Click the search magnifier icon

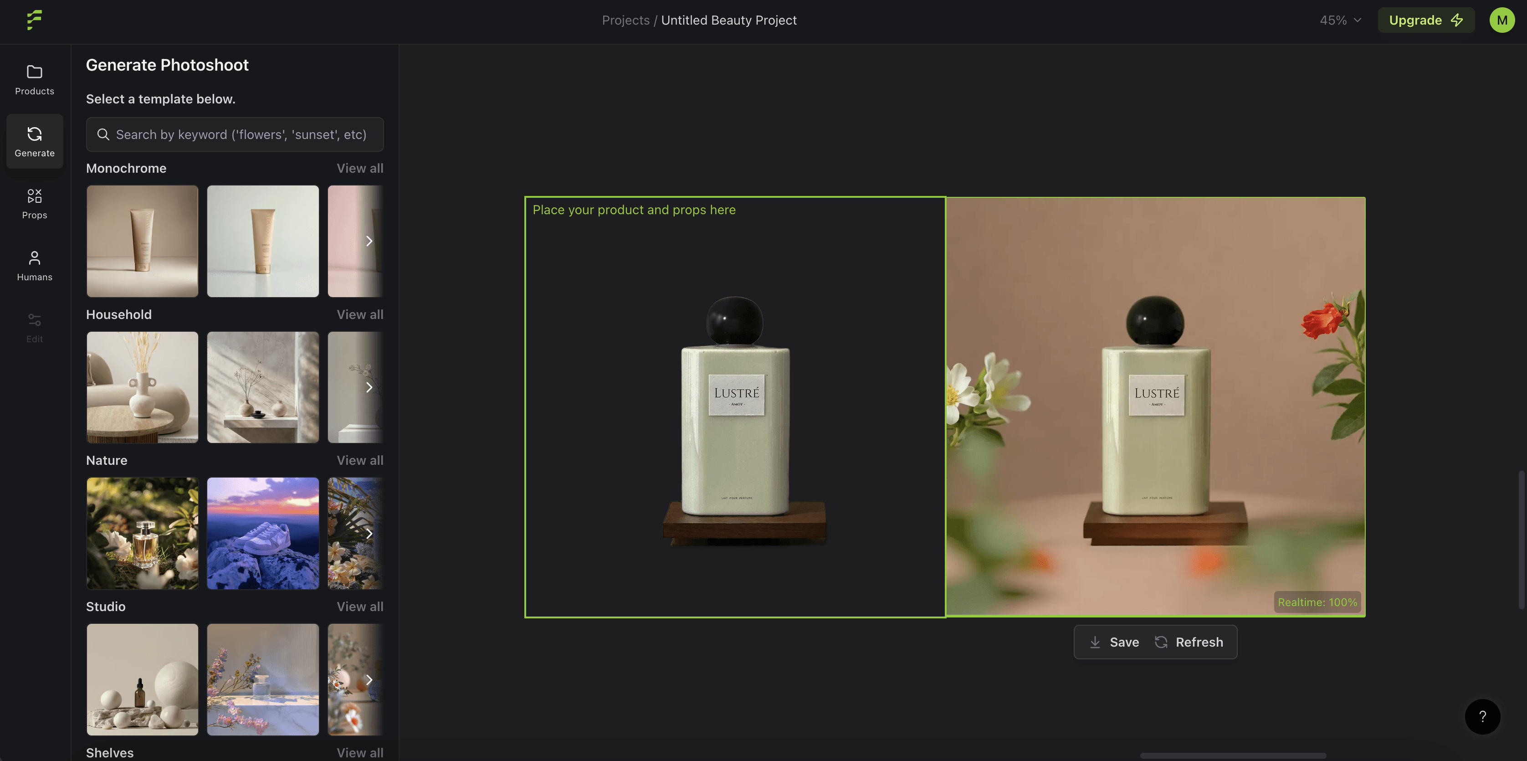pyautogui.click(x=103, y=134)
